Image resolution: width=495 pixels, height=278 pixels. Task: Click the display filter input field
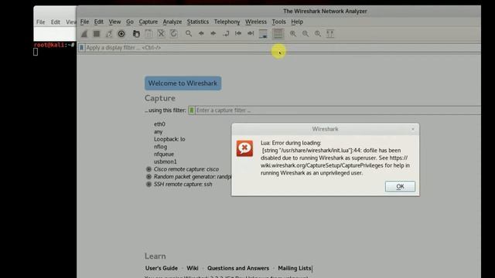tap(282, 48)
